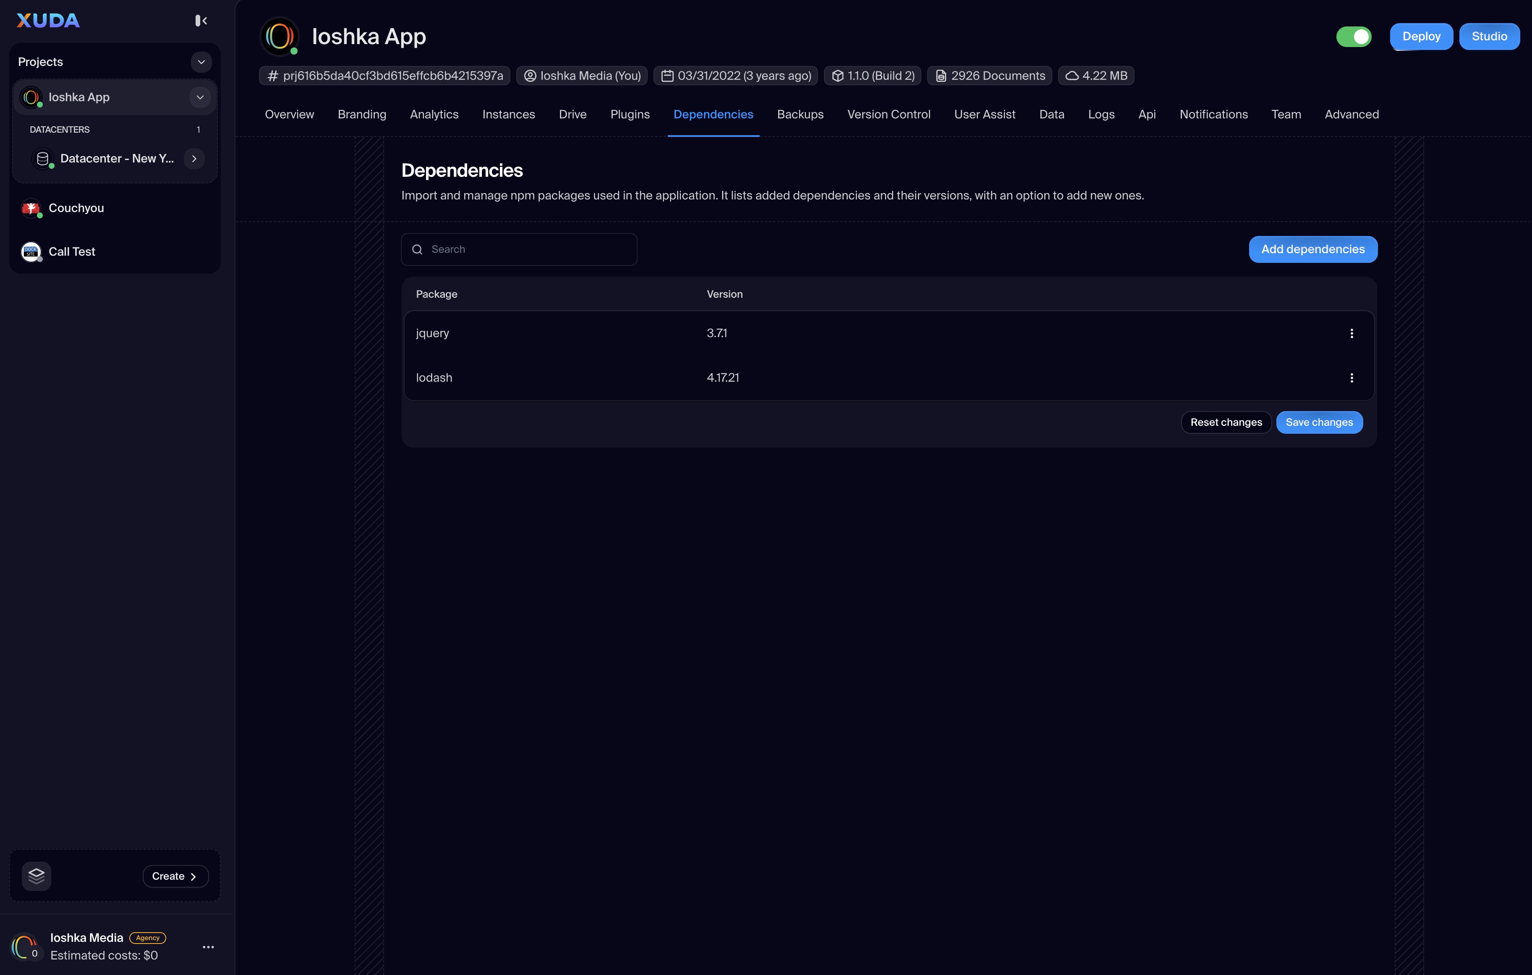Open the lodash row options menu

coord(1352,378)
